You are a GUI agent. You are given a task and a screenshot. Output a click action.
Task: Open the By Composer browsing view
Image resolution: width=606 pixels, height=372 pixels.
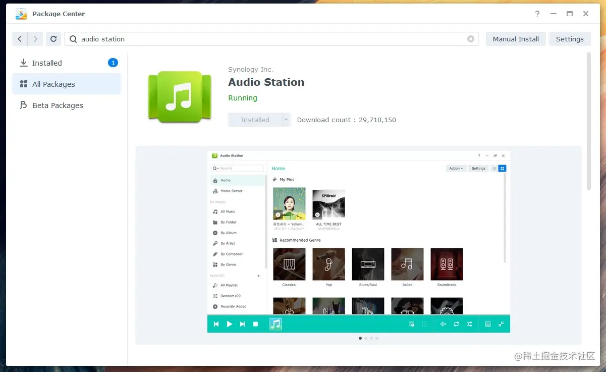pos(231,253)
